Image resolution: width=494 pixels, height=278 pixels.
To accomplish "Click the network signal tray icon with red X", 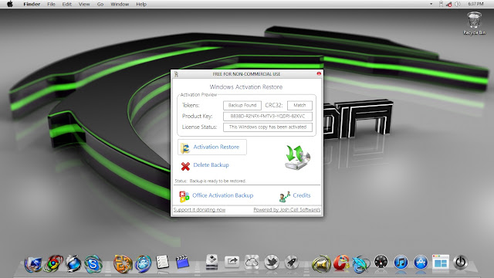I will click(x=449, y=4).
